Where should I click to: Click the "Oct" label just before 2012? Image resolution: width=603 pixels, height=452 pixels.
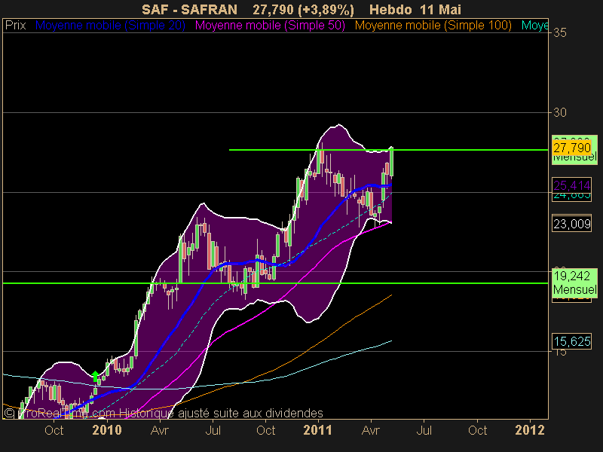tap(478, 430)
